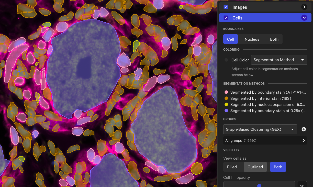Click the purple 0.25x boundary stain swatch
Viewport: 313px width, 187px height.
tap(226, 111)
